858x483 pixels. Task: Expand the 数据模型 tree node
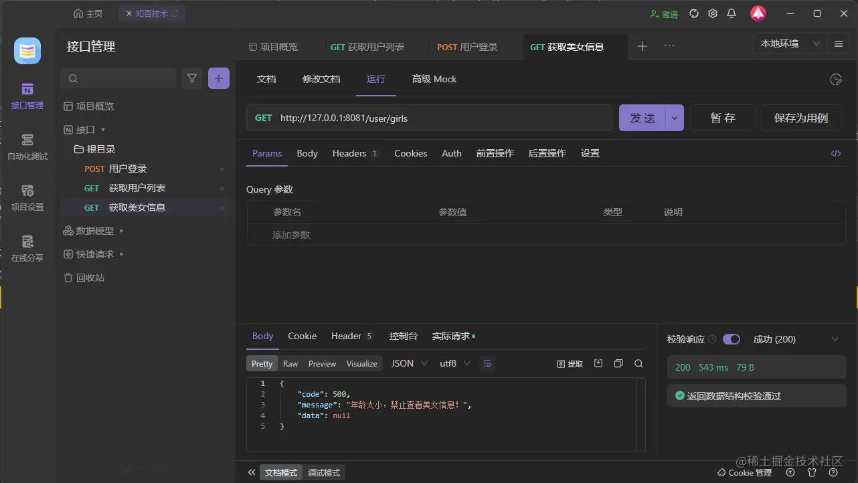click(122, 231)
